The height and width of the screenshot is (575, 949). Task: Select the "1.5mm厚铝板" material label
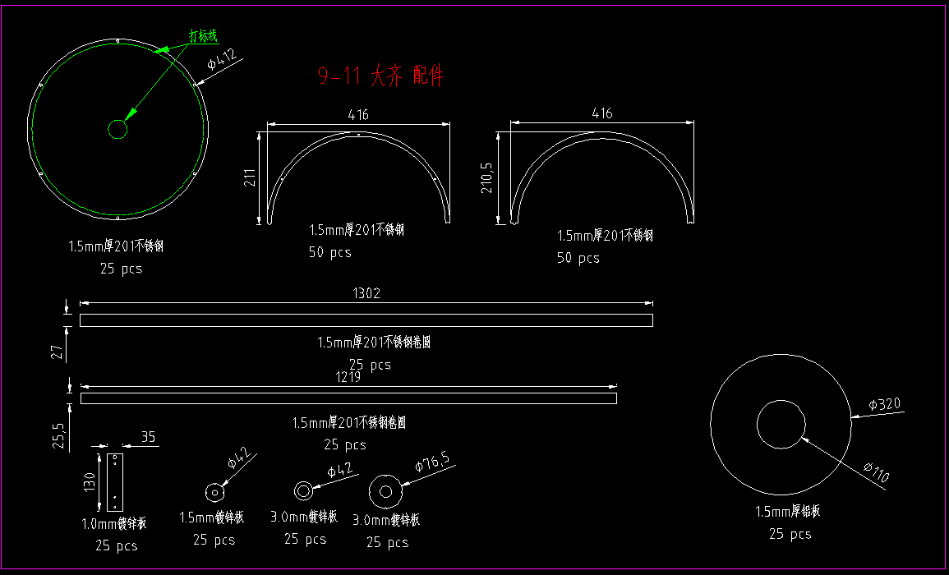(x=788, y=512)
